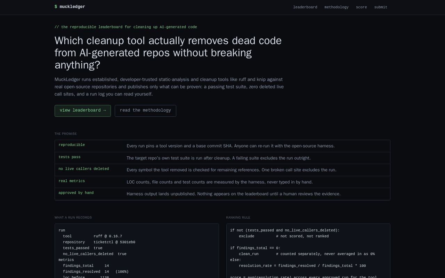Click the MuckLedger intro paragraph
This screenshot has height=278, width=445.
169,87
